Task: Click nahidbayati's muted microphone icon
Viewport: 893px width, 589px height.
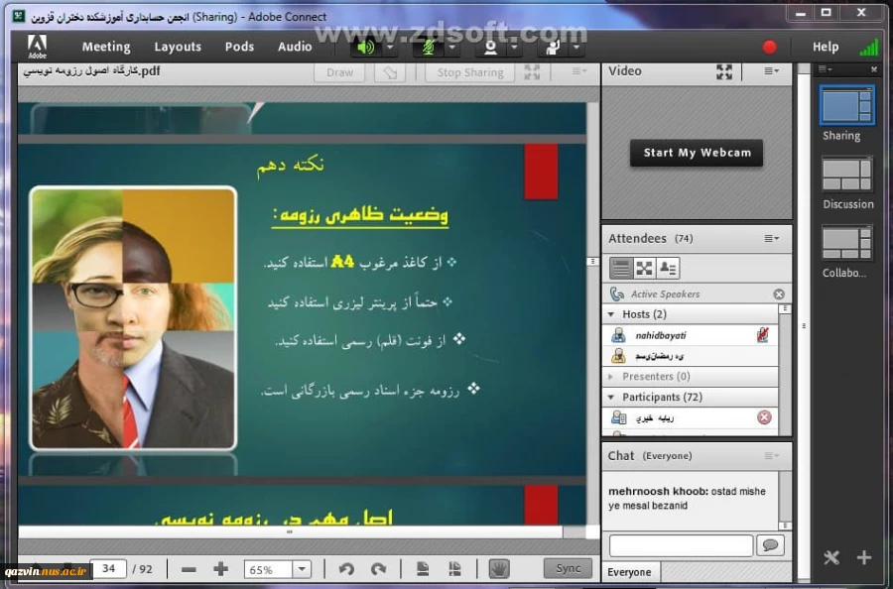Action: point(763,335)
